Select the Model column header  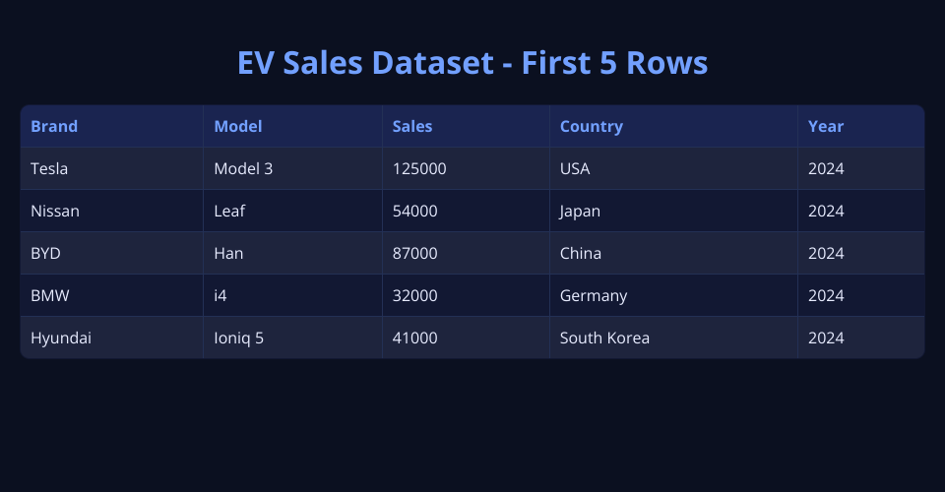238,126
